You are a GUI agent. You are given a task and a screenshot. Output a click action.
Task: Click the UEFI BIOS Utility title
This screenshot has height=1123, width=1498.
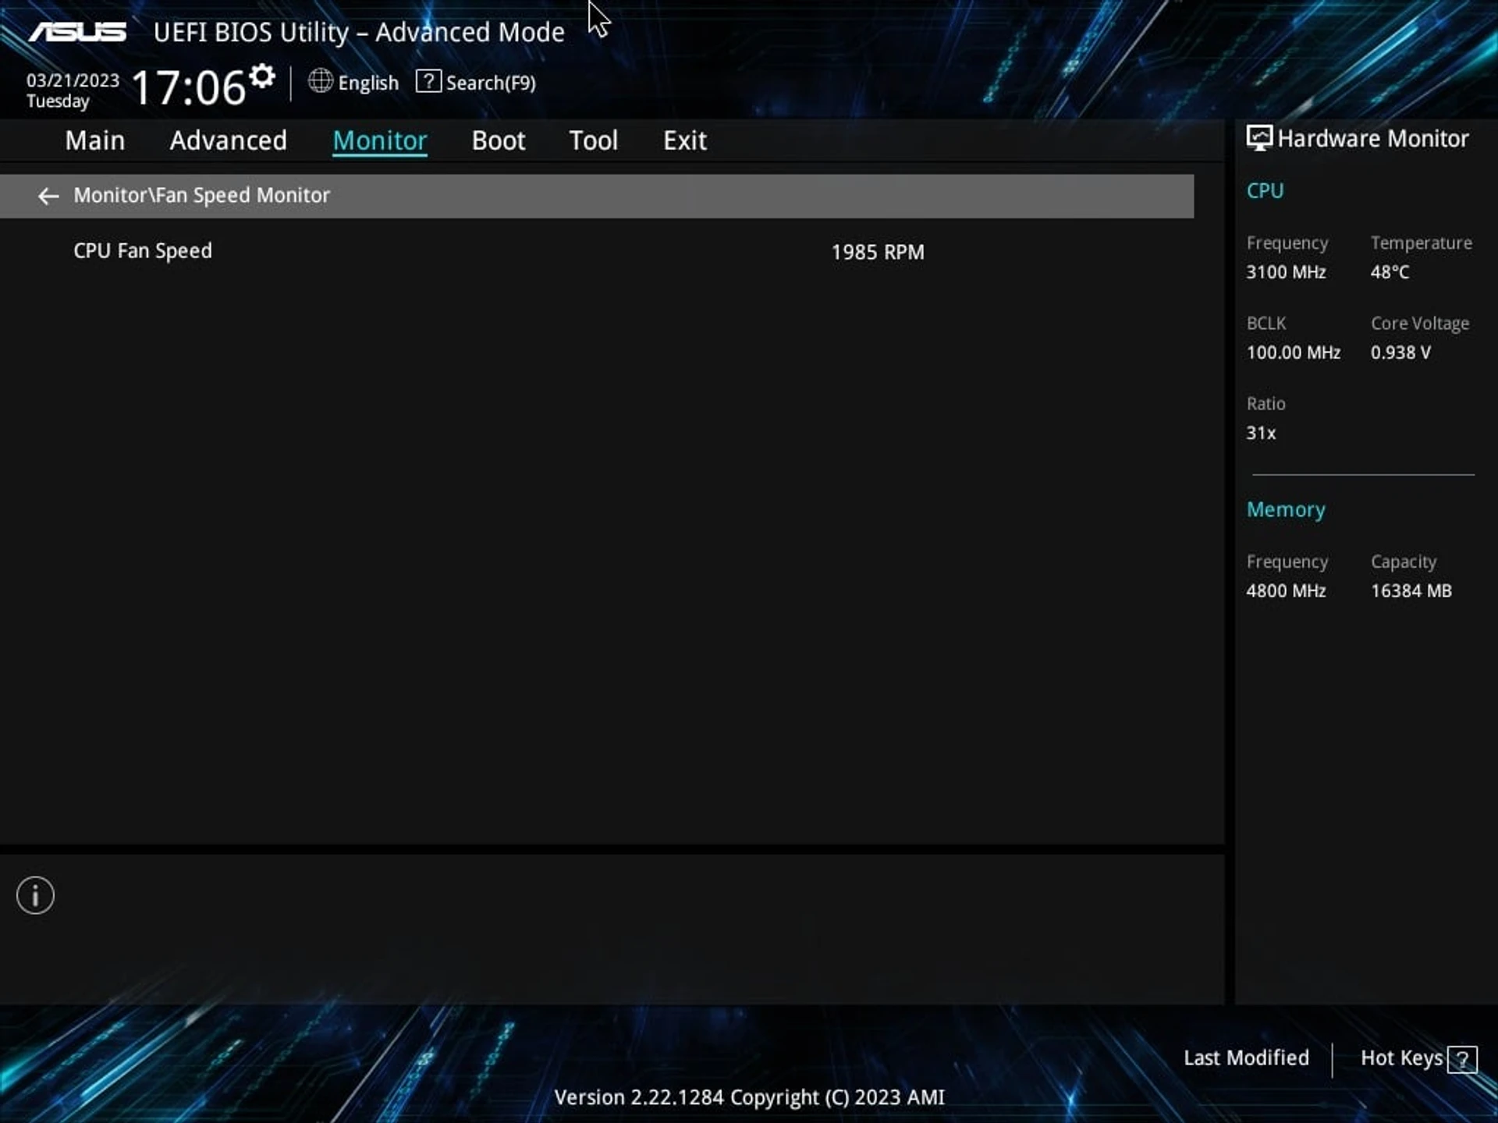tap(359, 33)
